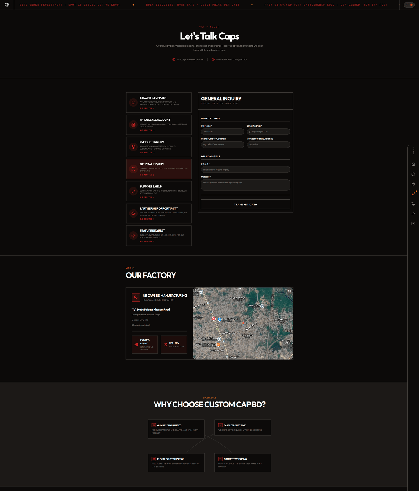The width and height of the screenshot is (419, 491).
Task: Click the red hospital H marker on map
Action: (x=214, y=319)
